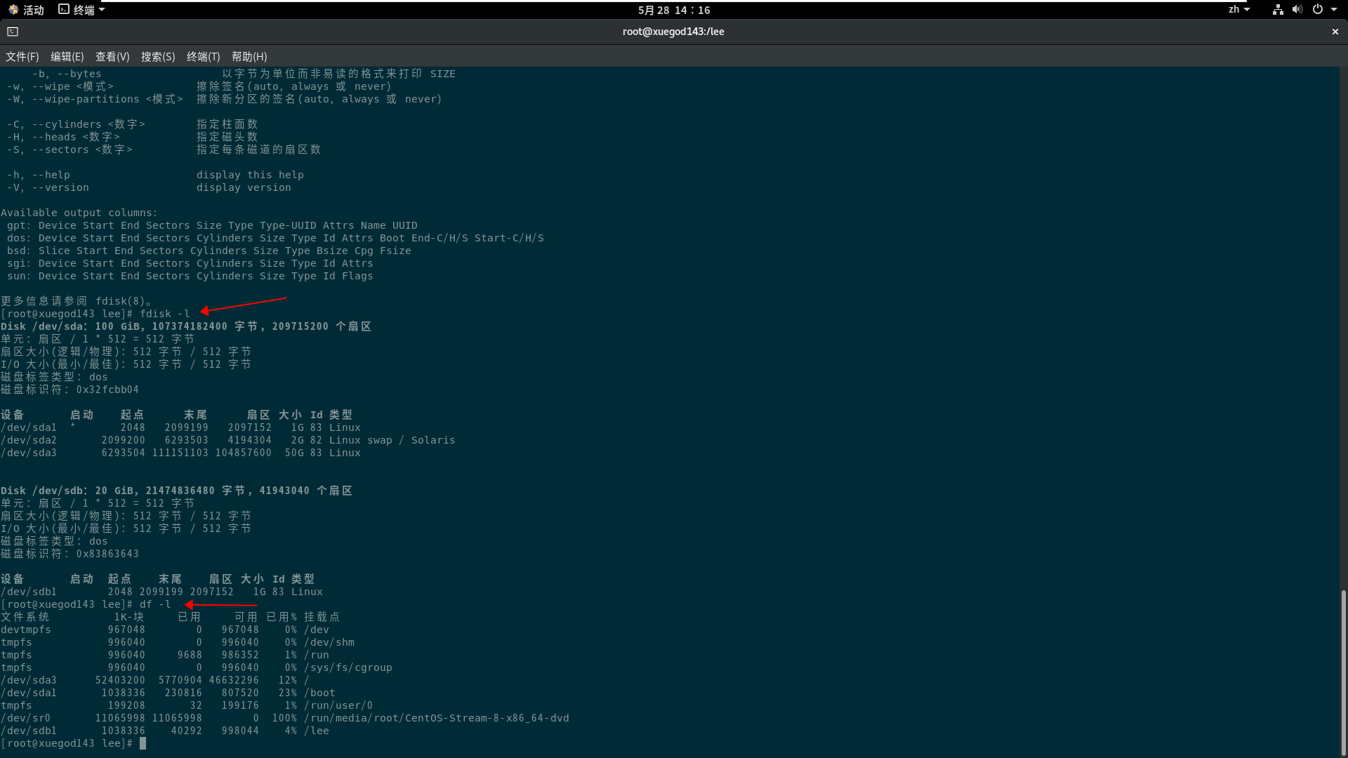The image size is (1348, 758).
Task: Click the cursor at the last prompt
Action: pos(143,743)
